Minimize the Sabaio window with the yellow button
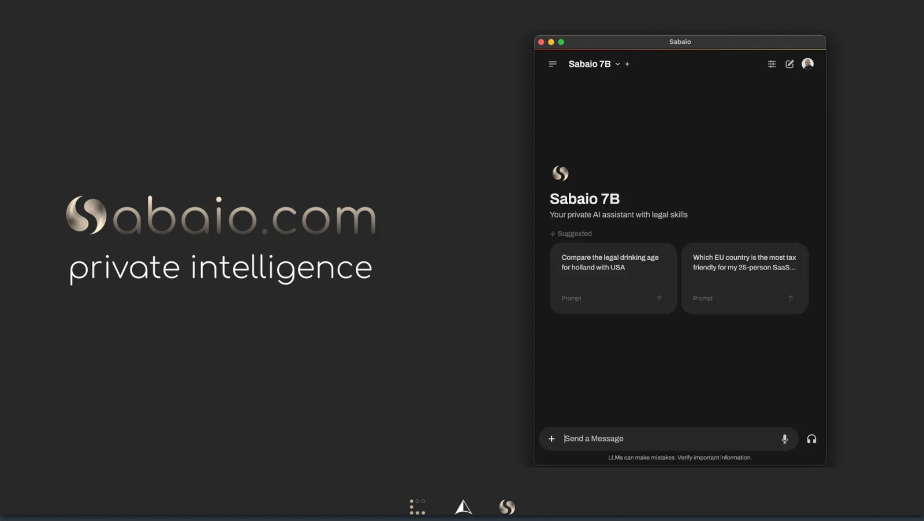Viewport: 924px width, 521px height. pos(551,42)
